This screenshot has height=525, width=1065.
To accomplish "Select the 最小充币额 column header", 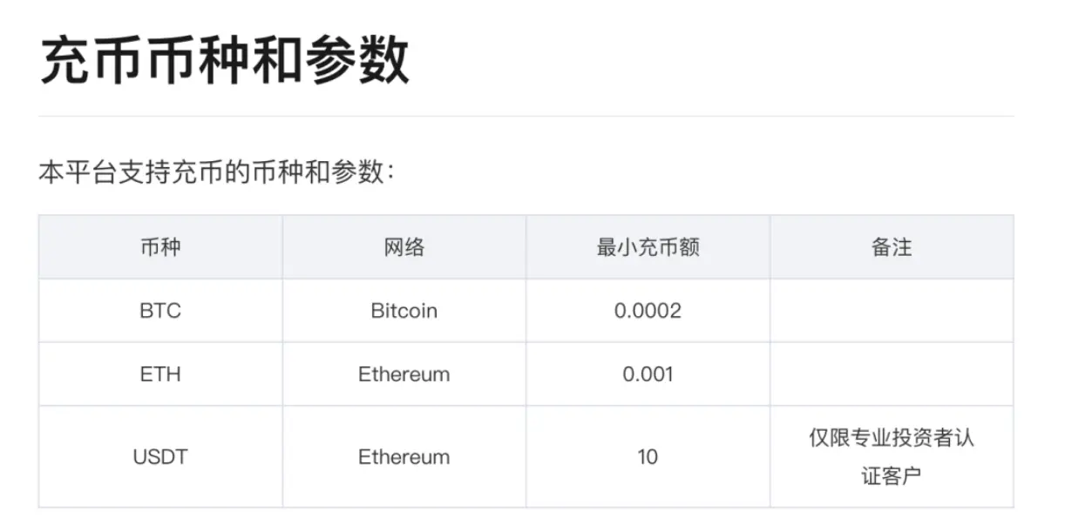I will click(648, 247).
